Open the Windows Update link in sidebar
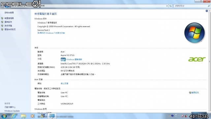 [x=12, y=111]
